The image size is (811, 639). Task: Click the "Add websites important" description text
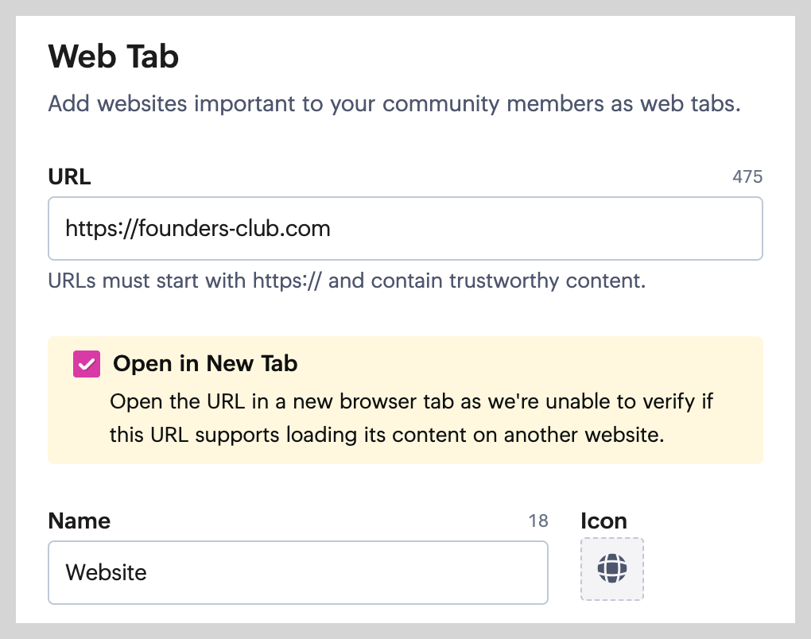[394, 104]
